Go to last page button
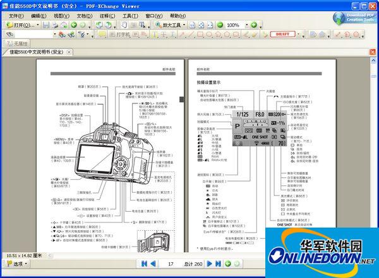379x278 pixels. [218, 264]
